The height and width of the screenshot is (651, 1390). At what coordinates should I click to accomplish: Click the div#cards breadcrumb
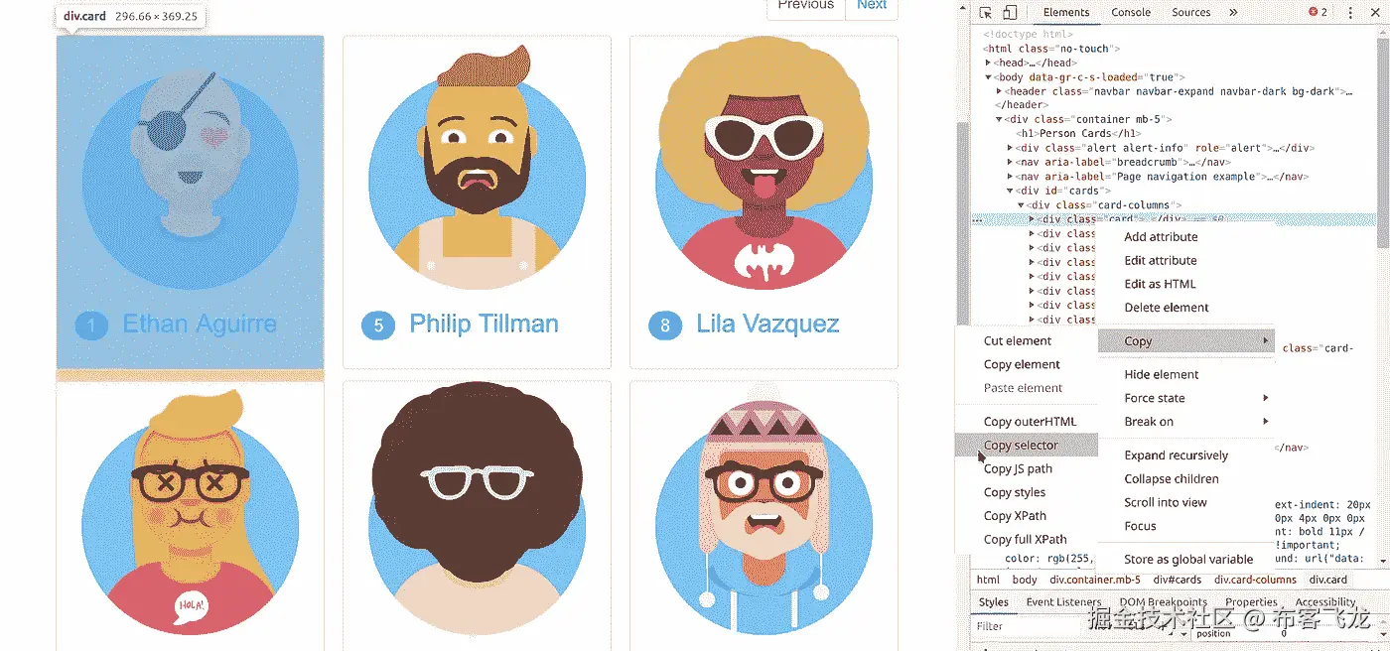click(1177, 580)
